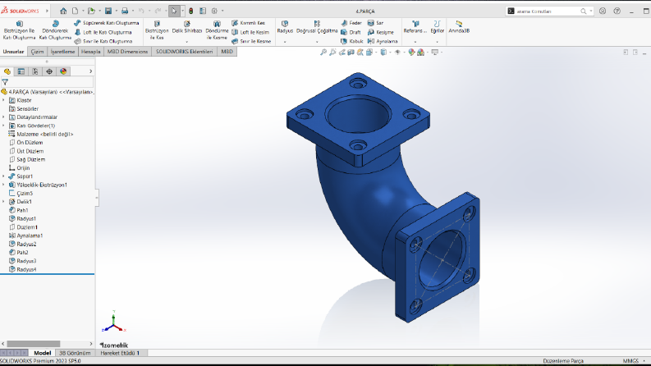
Task: Open DimXpertManager crosshair tab
Action: [49, 71]
